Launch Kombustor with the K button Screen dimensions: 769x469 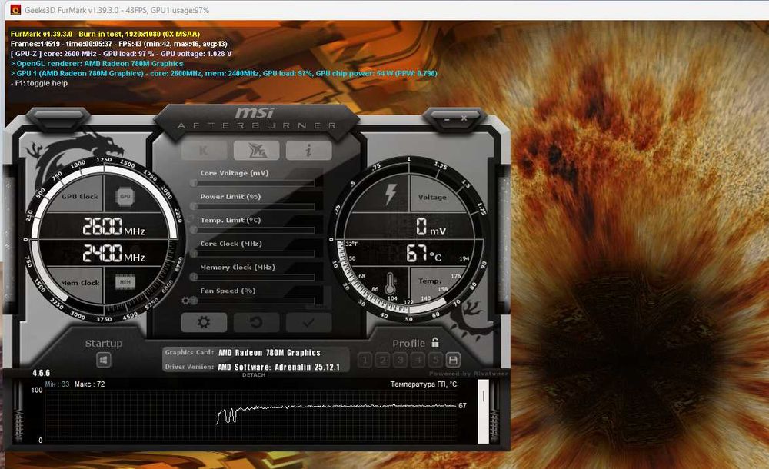tap(204, 150)
